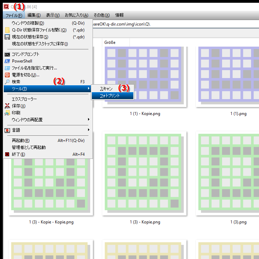Screen dimensions: 259x259
Task: Open the その他(X) menu
Action: pyautogui.click(x=102, y=15)
